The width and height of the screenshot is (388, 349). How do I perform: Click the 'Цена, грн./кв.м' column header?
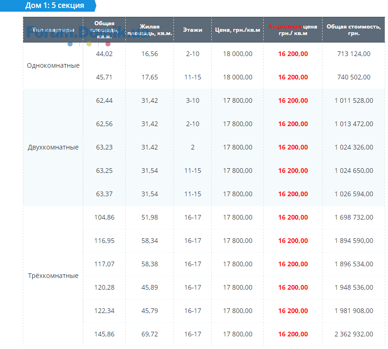[237, 30]
